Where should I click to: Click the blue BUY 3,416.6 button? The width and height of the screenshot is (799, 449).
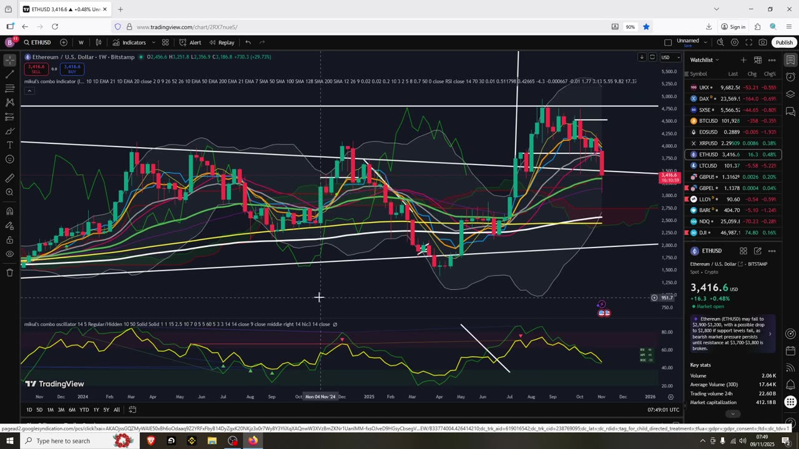tap(72, 69)
